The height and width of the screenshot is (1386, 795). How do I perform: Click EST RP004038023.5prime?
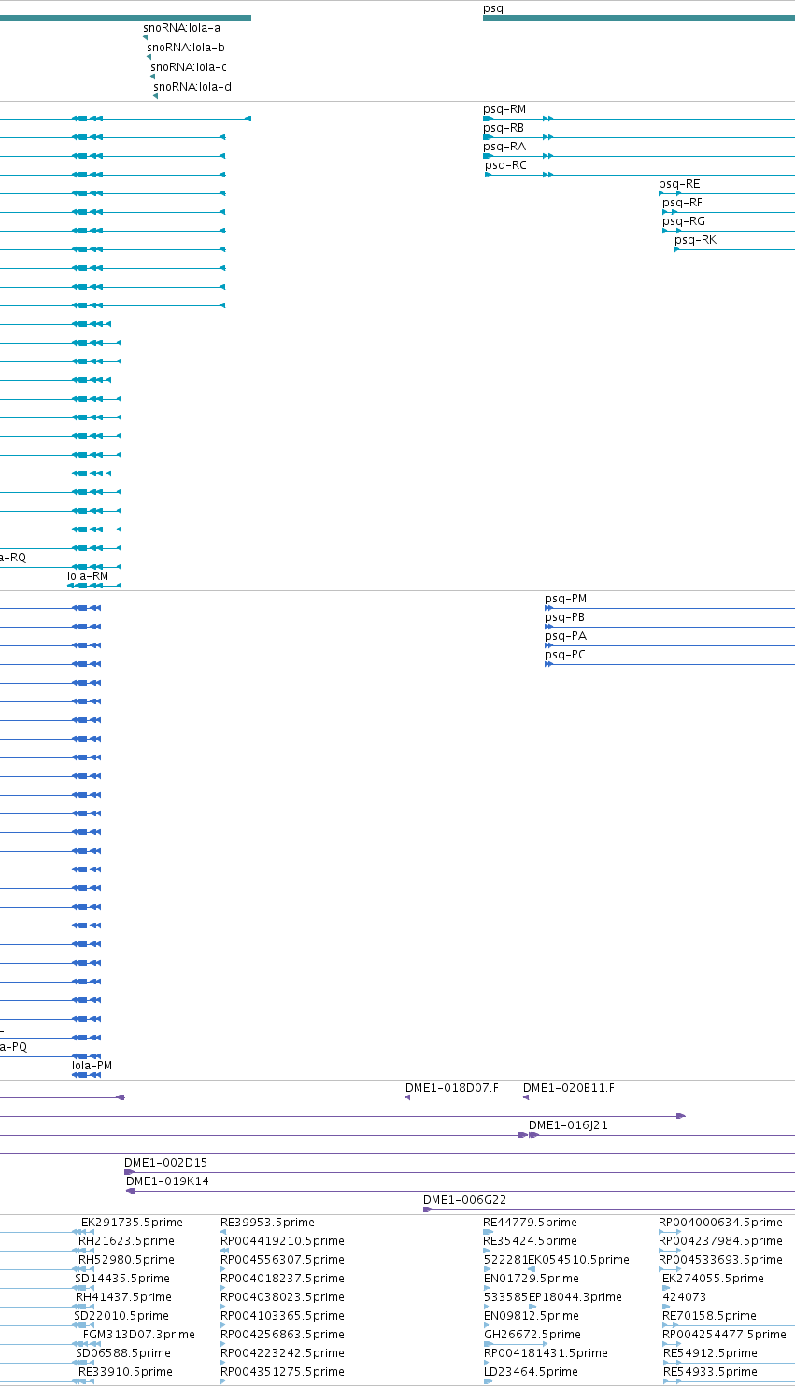tap(282, 1297)
